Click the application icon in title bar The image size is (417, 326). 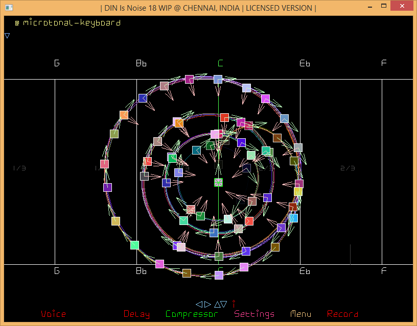point(8,8)
